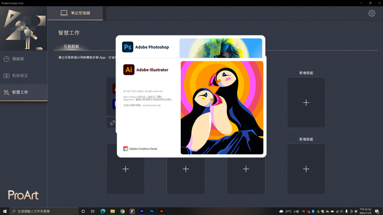Click the Ai logo on the Illustrator splash
383x215 pixels.
coord(129,70)
